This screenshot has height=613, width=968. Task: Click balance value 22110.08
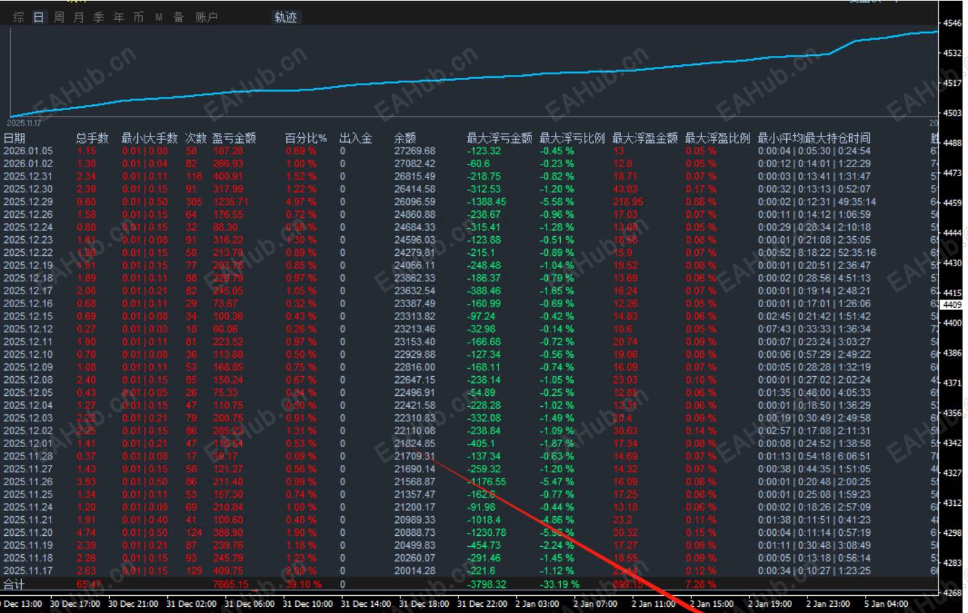(415, 431)
